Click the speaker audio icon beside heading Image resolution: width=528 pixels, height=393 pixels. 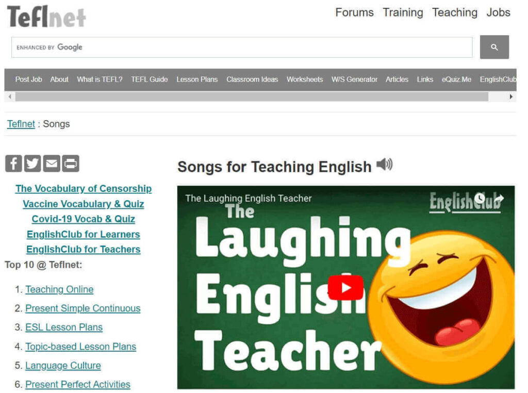click(384, 165)
